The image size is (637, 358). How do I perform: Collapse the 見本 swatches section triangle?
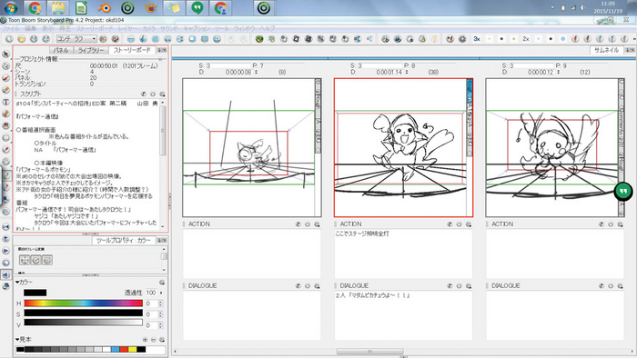[17, 339]
